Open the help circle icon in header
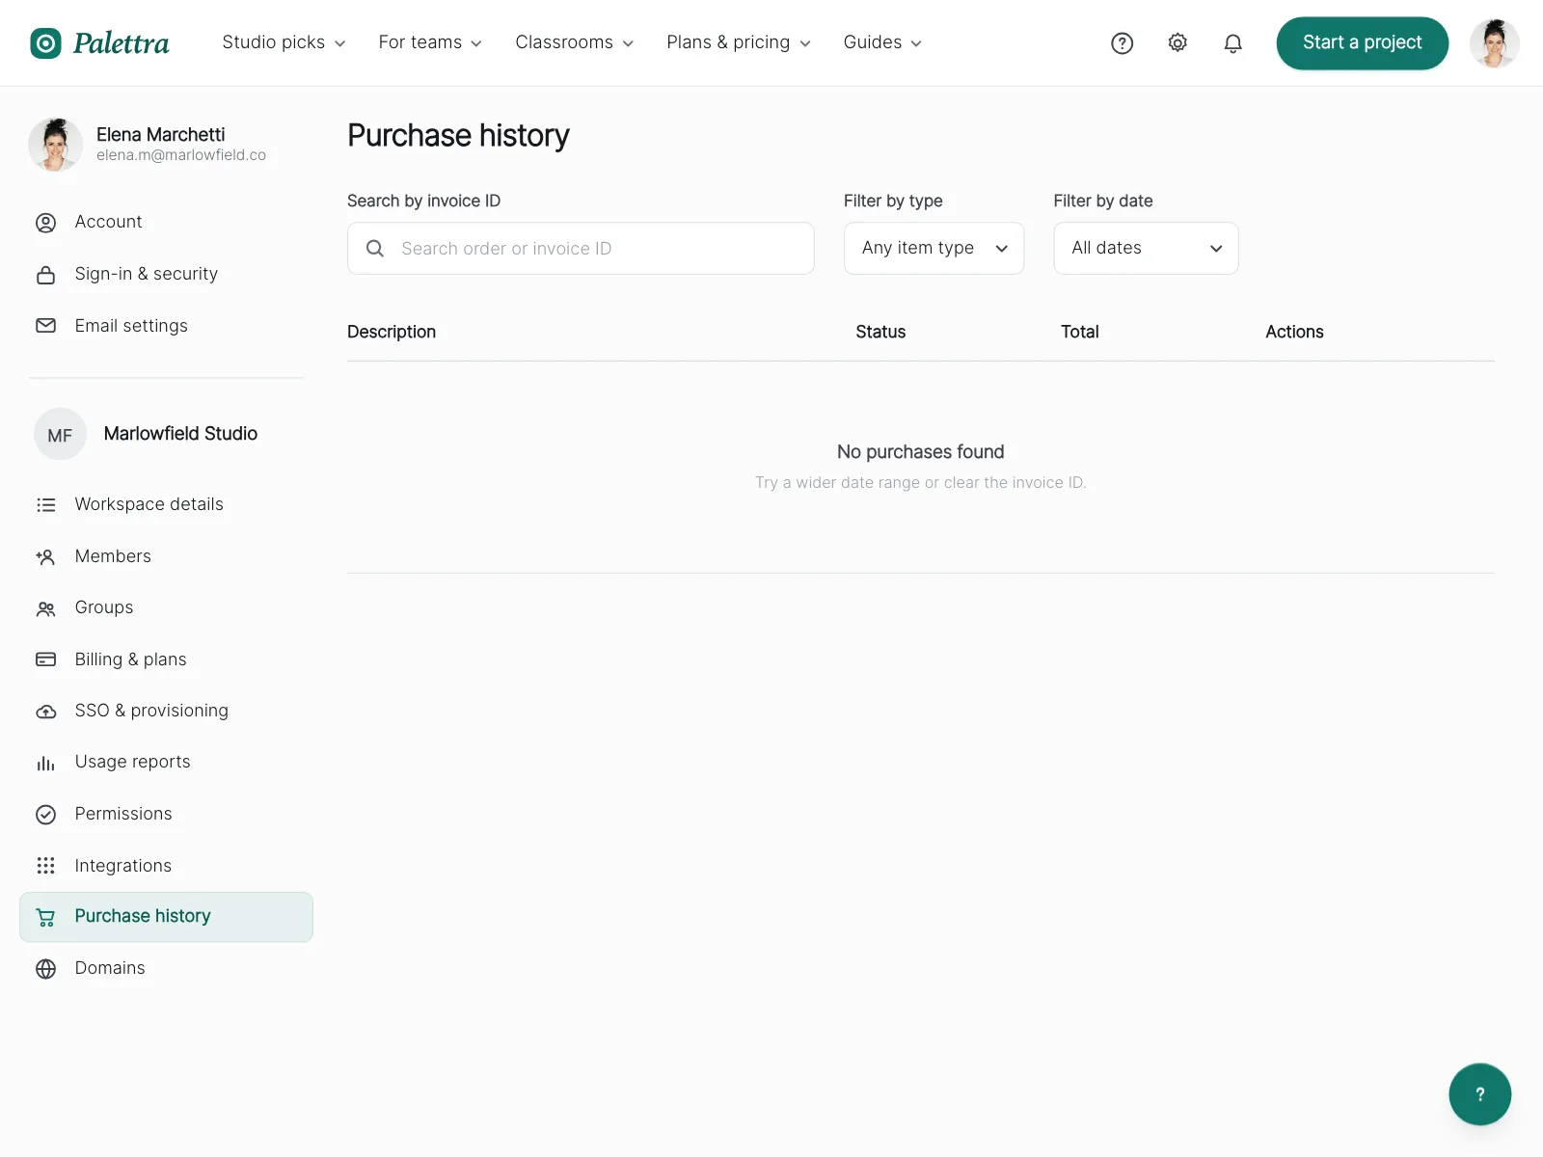Image resolution: width=1543 pixels, height=1157 pixels. click(x=1122, y=43)
